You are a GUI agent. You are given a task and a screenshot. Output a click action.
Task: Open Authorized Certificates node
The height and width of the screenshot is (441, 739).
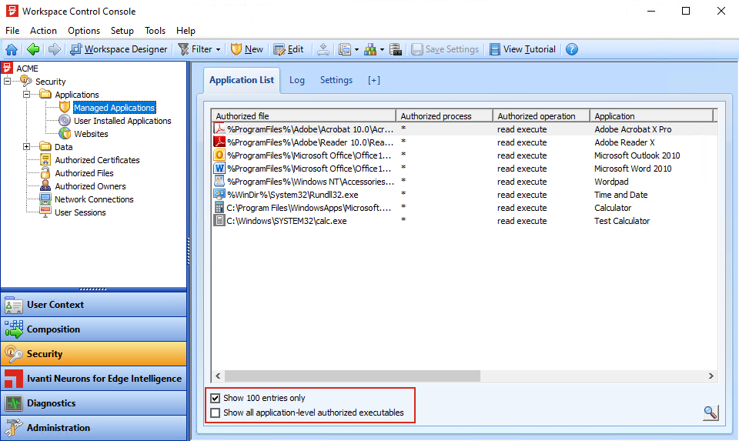pyautogui.click(x=97, y=160)
